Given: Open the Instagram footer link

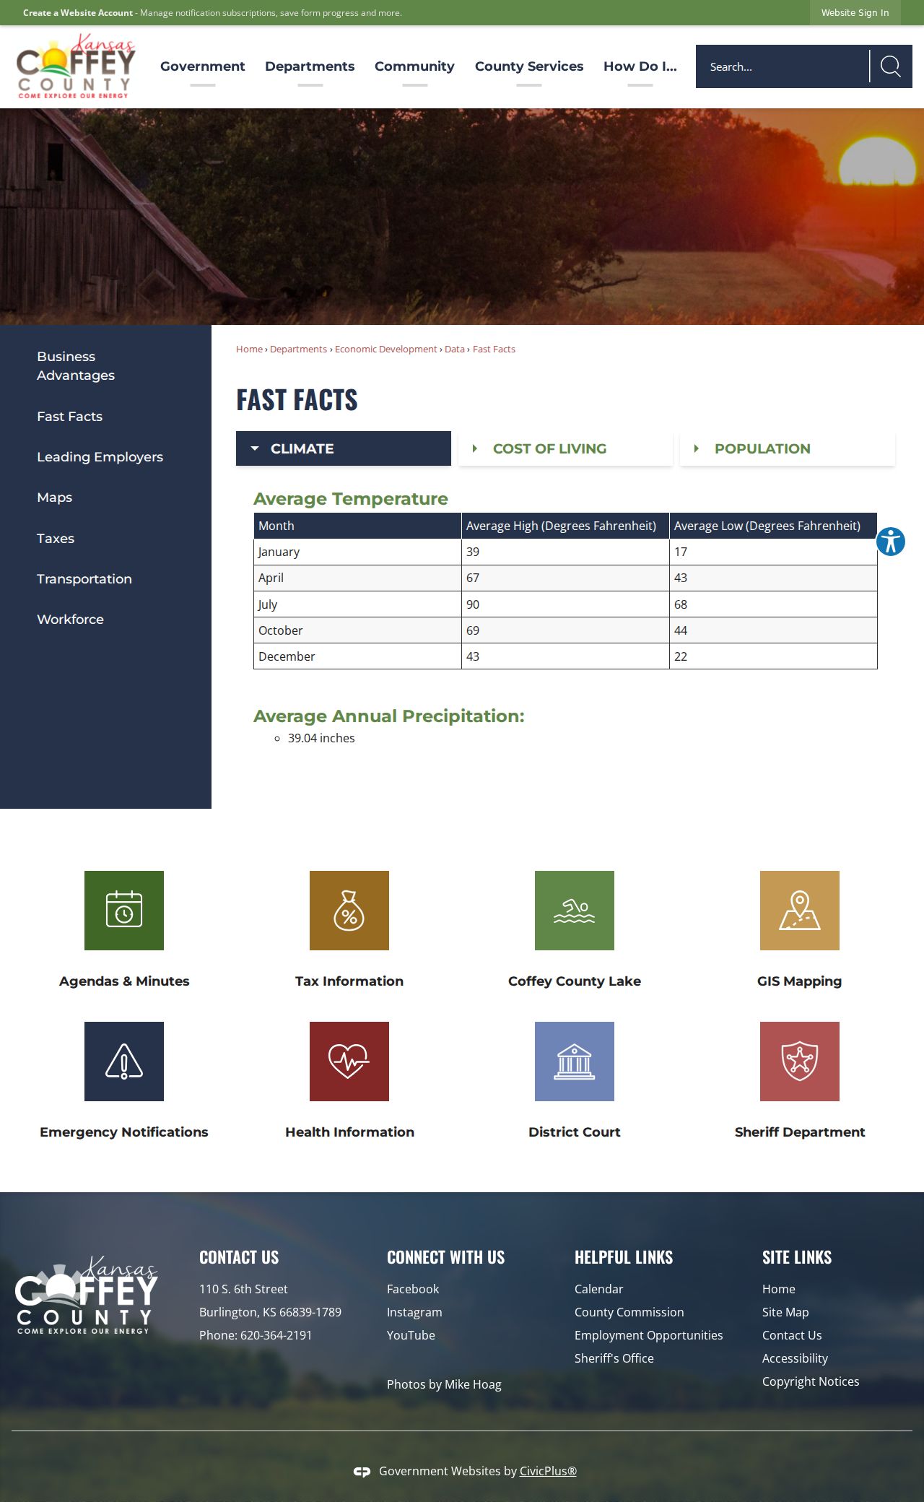Looking at the screenshot, I should tap(414, 1312).
